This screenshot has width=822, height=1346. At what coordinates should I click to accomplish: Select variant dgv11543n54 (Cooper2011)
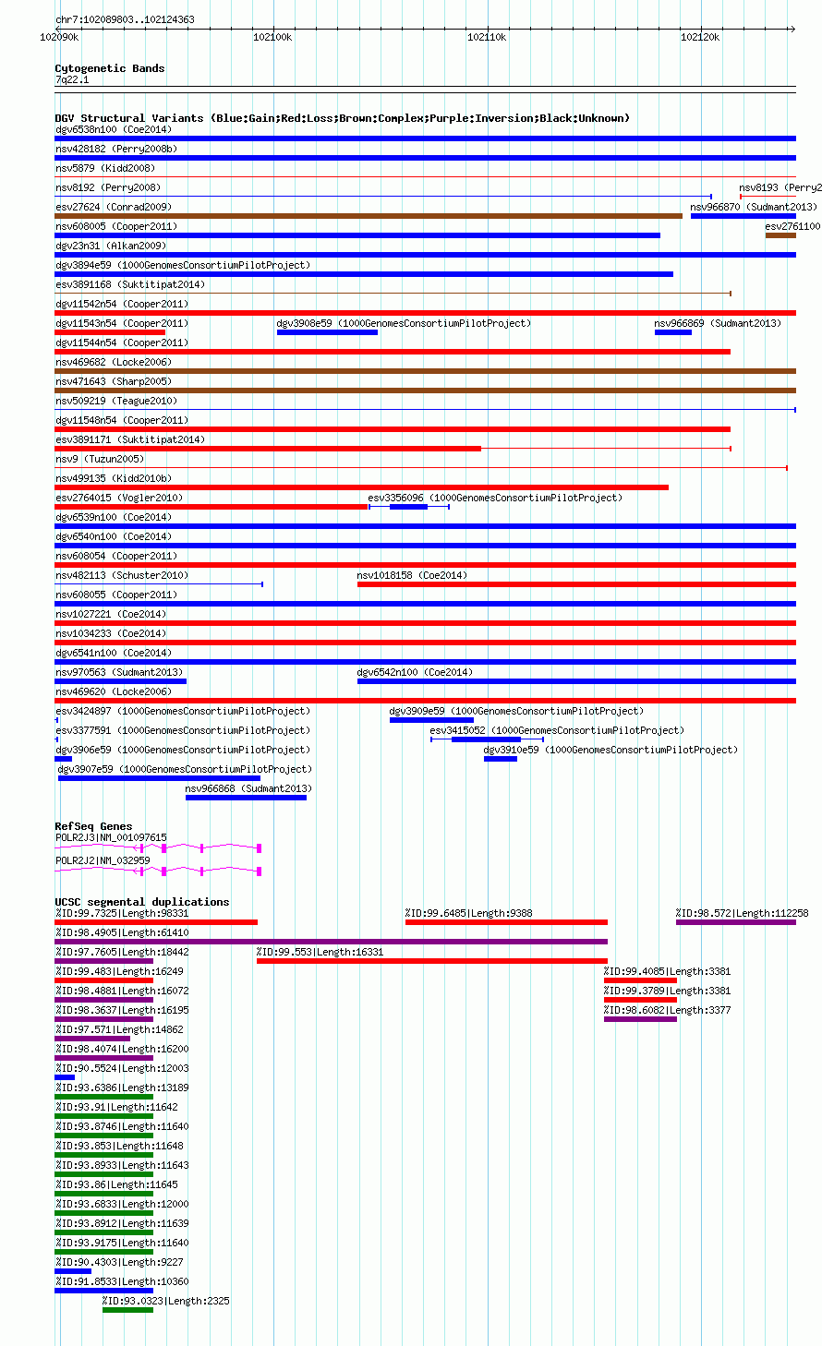110,332
